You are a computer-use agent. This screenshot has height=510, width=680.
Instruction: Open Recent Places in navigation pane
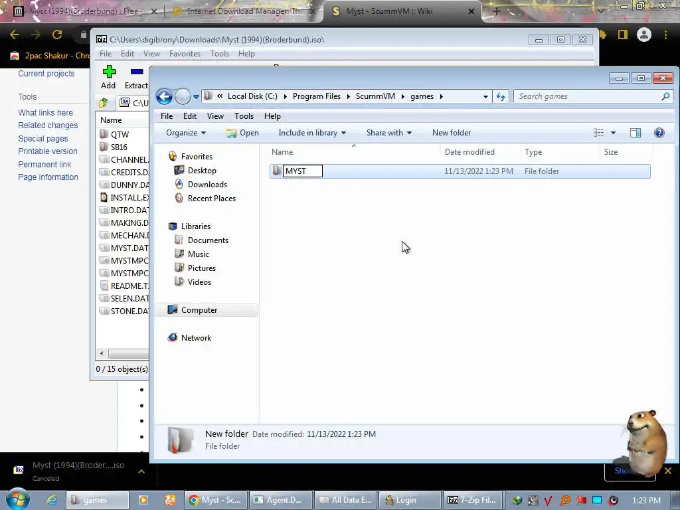coord(212,198)
